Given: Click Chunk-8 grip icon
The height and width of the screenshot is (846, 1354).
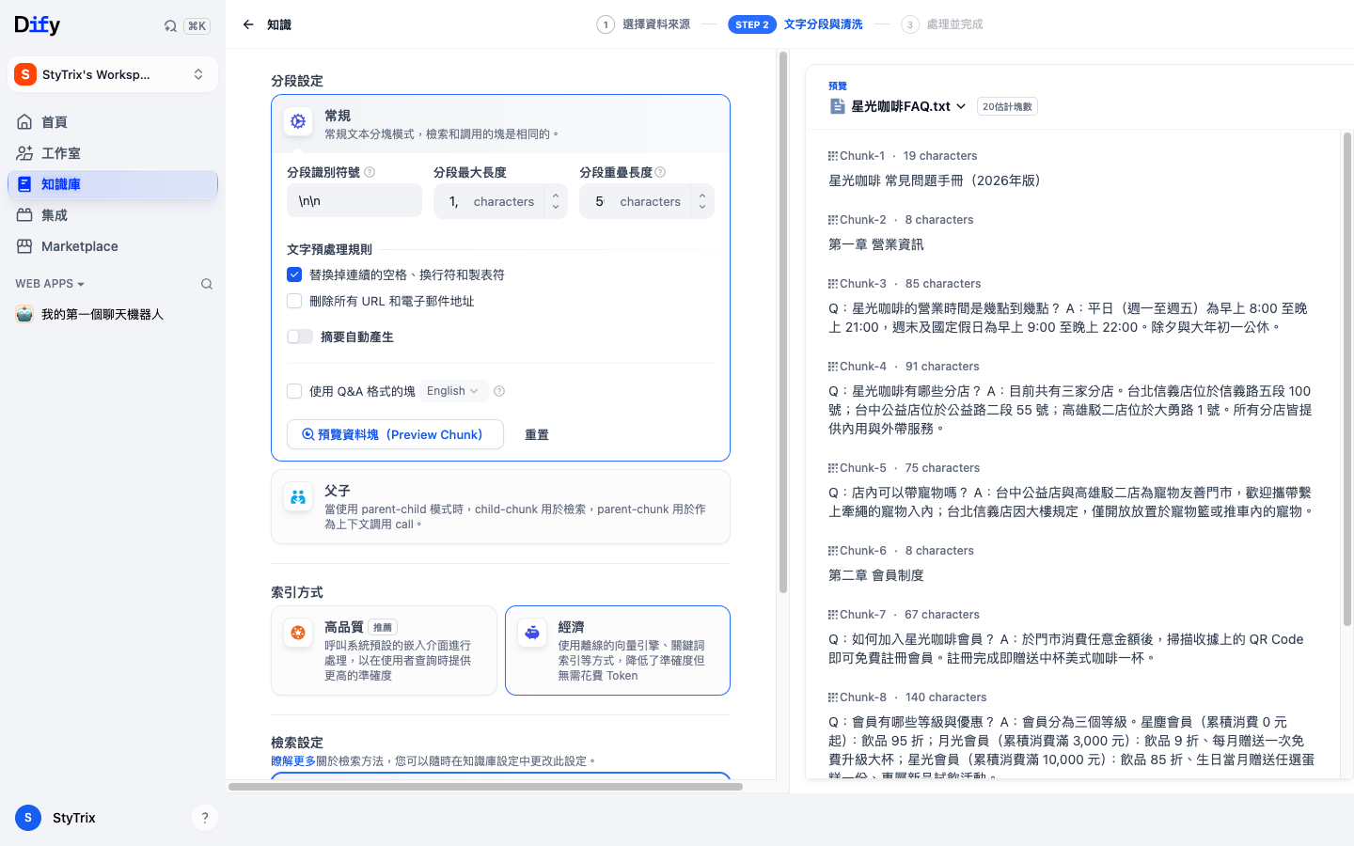Looking at the screenshot, I should pyautogui.click(x=833, y=697).
